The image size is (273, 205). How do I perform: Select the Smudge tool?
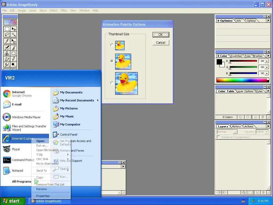(7, 65)
